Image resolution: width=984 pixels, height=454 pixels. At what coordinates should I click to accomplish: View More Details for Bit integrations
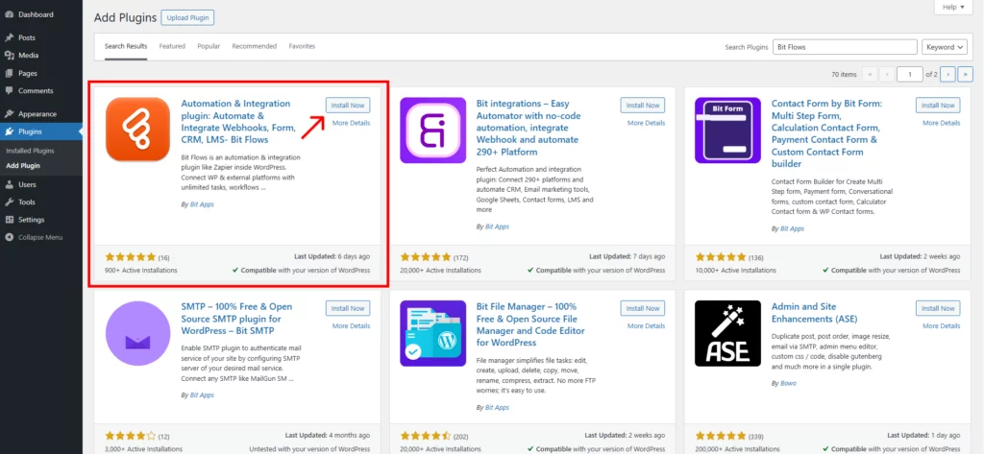pos(646,123)
